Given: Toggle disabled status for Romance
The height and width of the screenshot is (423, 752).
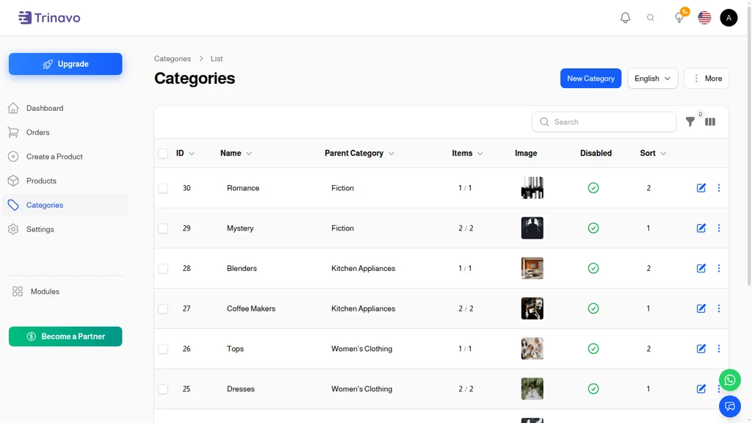Looking at the screenshot, I should [x=593, y=188].
